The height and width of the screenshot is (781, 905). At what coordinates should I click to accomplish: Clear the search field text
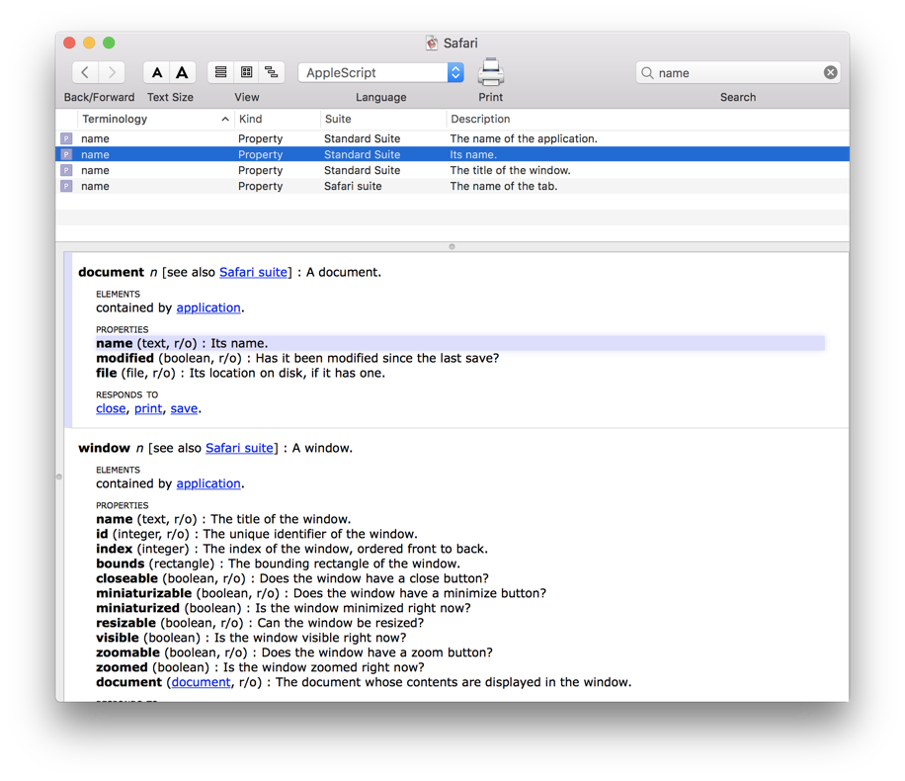830,72
